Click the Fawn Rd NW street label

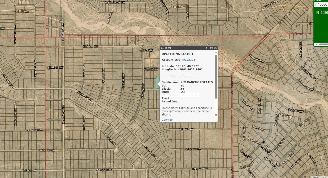[303, 34]
